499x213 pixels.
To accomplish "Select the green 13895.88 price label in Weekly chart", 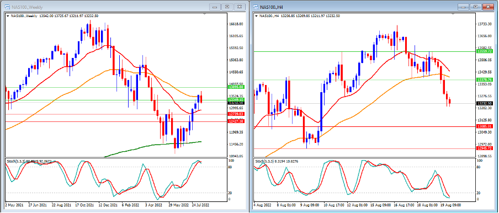I will coord(236,87).
